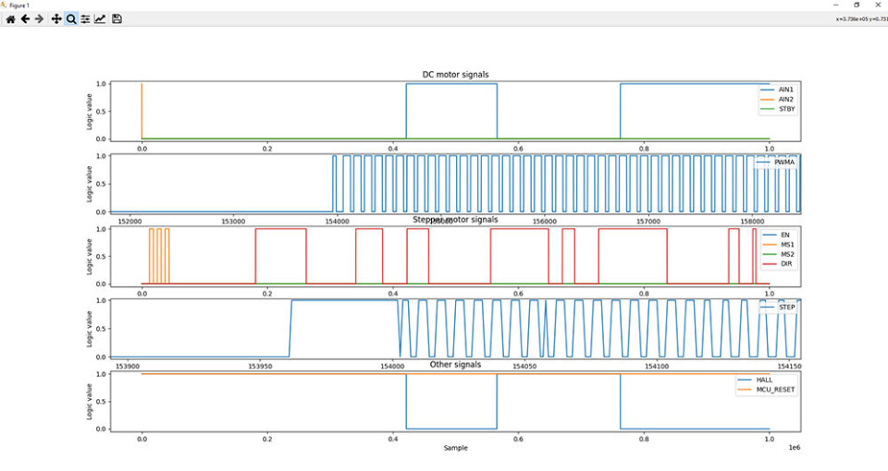Open the Configure subplots dialog
Image resolution: width=888 pixels, height=471 pixels.
coord(85,18)
